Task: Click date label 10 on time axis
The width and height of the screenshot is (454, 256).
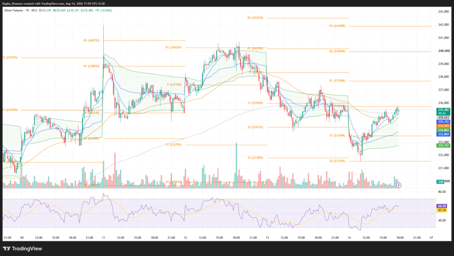Action: (x=22, y=238)
